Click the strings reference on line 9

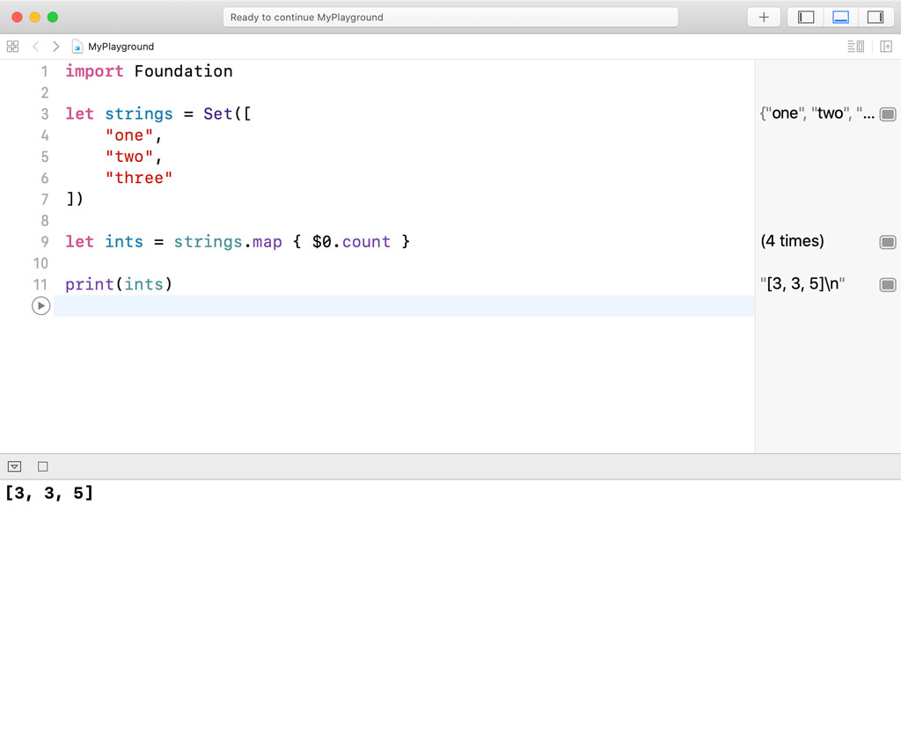208,242
